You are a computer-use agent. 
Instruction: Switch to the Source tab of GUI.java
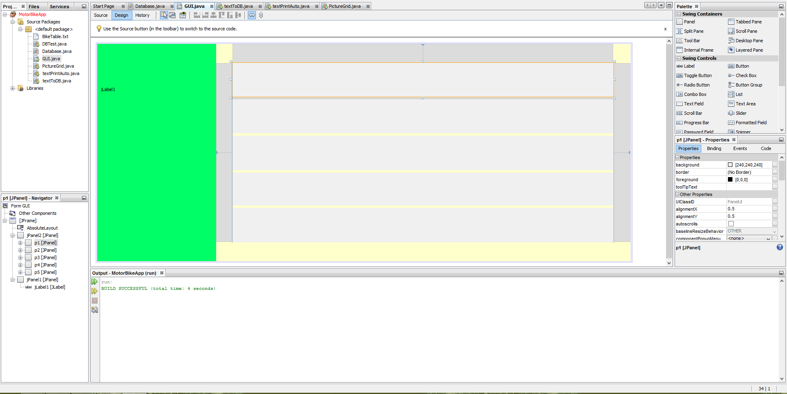(100, 15)
